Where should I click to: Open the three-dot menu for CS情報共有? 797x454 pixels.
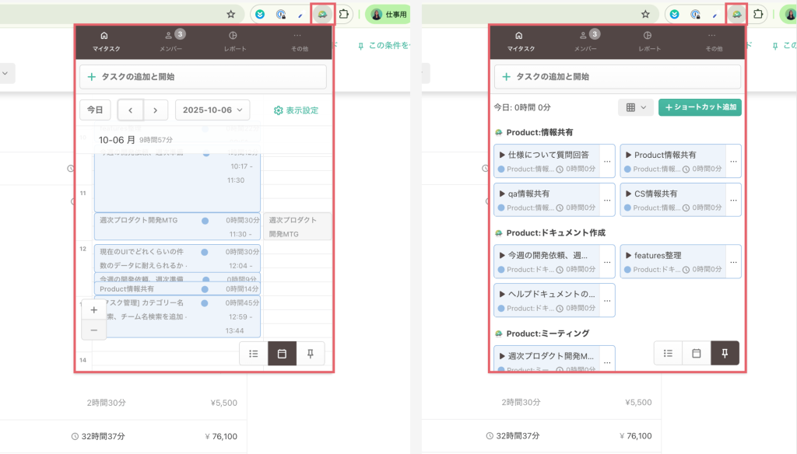(x=733, y=200)
